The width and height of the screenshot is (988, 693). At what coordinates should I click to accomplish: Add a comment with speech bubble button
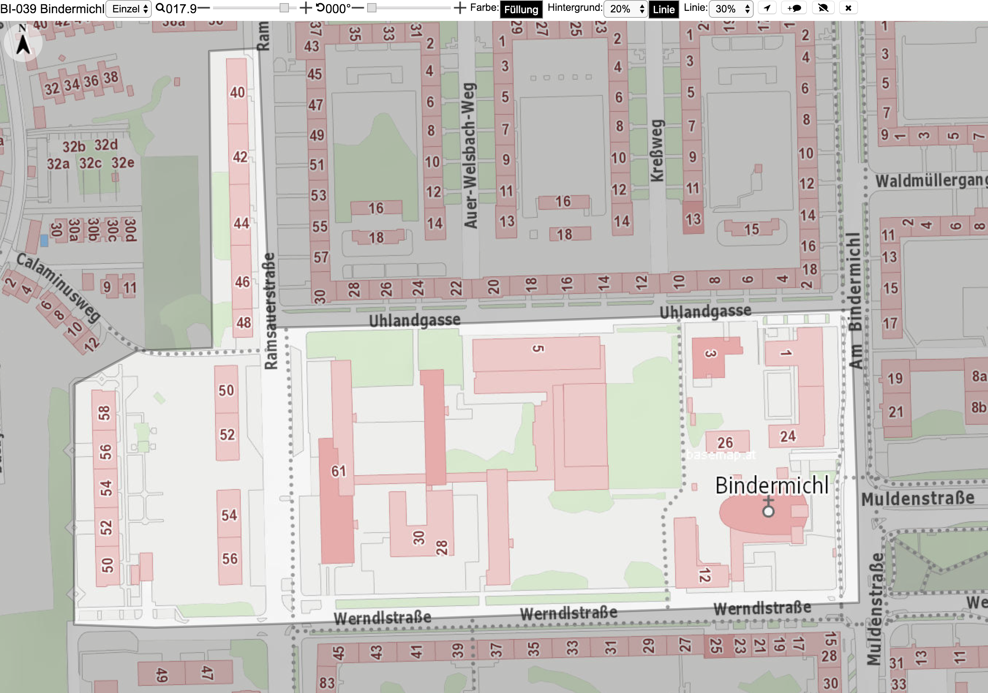(794, 8)
